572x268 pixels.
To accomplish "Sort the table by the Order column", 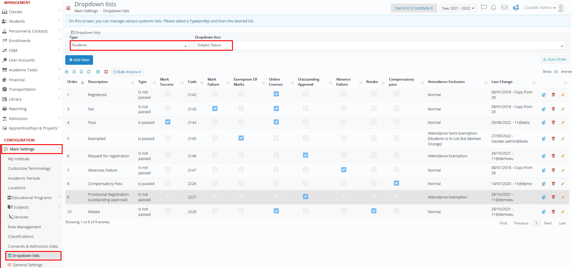I will 75,82.
